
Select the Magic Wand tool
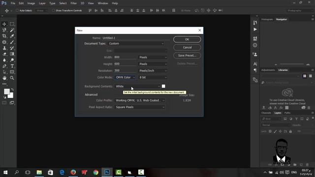[12, 30]
